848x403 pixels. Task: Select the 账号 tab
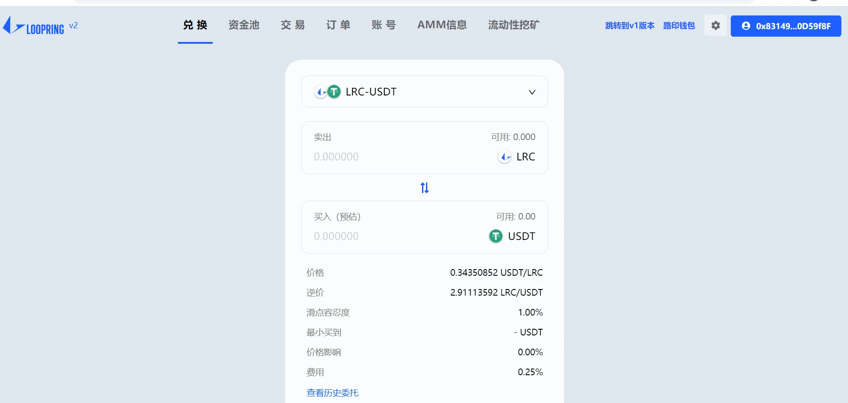click(384, 25)
